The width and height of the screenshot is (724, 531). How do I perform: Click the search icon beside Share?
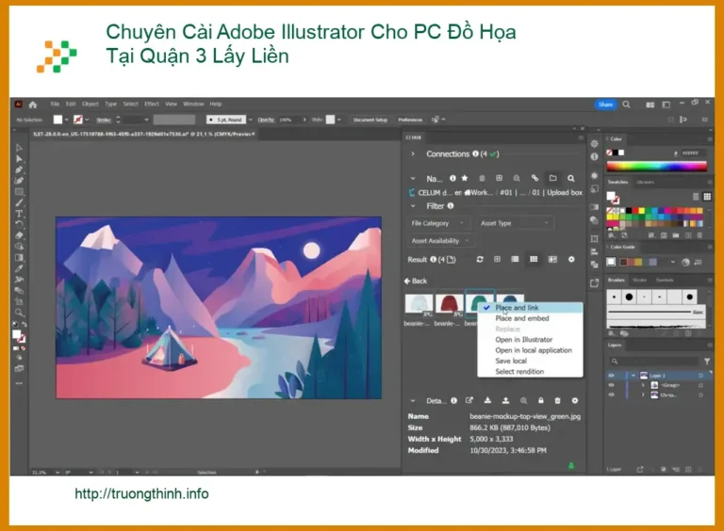pyautogui.click(x=626, y=105)
